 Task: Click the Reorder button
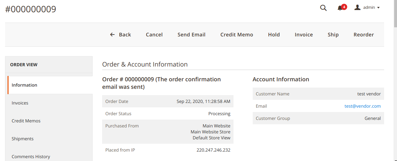[364, 35]
